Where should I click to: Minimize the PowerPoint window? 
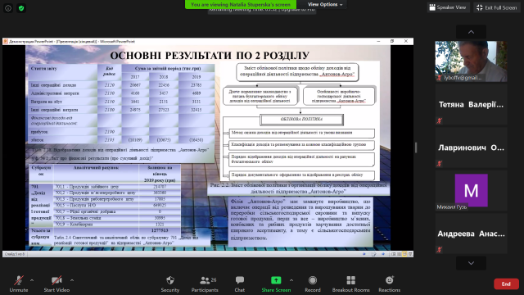(378, 41)
